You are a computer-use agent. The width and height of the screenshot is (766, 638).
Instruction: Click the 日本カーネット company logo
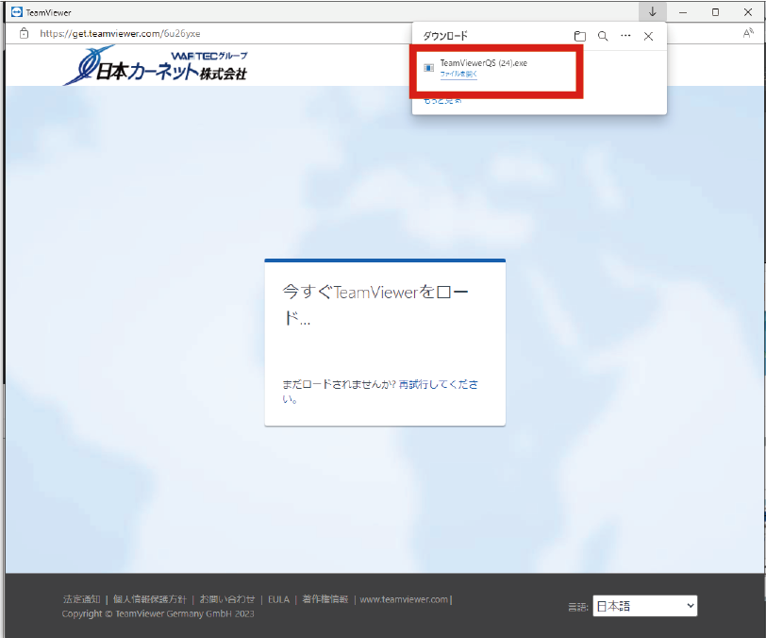pyautogui.click(x=156, y=65)
